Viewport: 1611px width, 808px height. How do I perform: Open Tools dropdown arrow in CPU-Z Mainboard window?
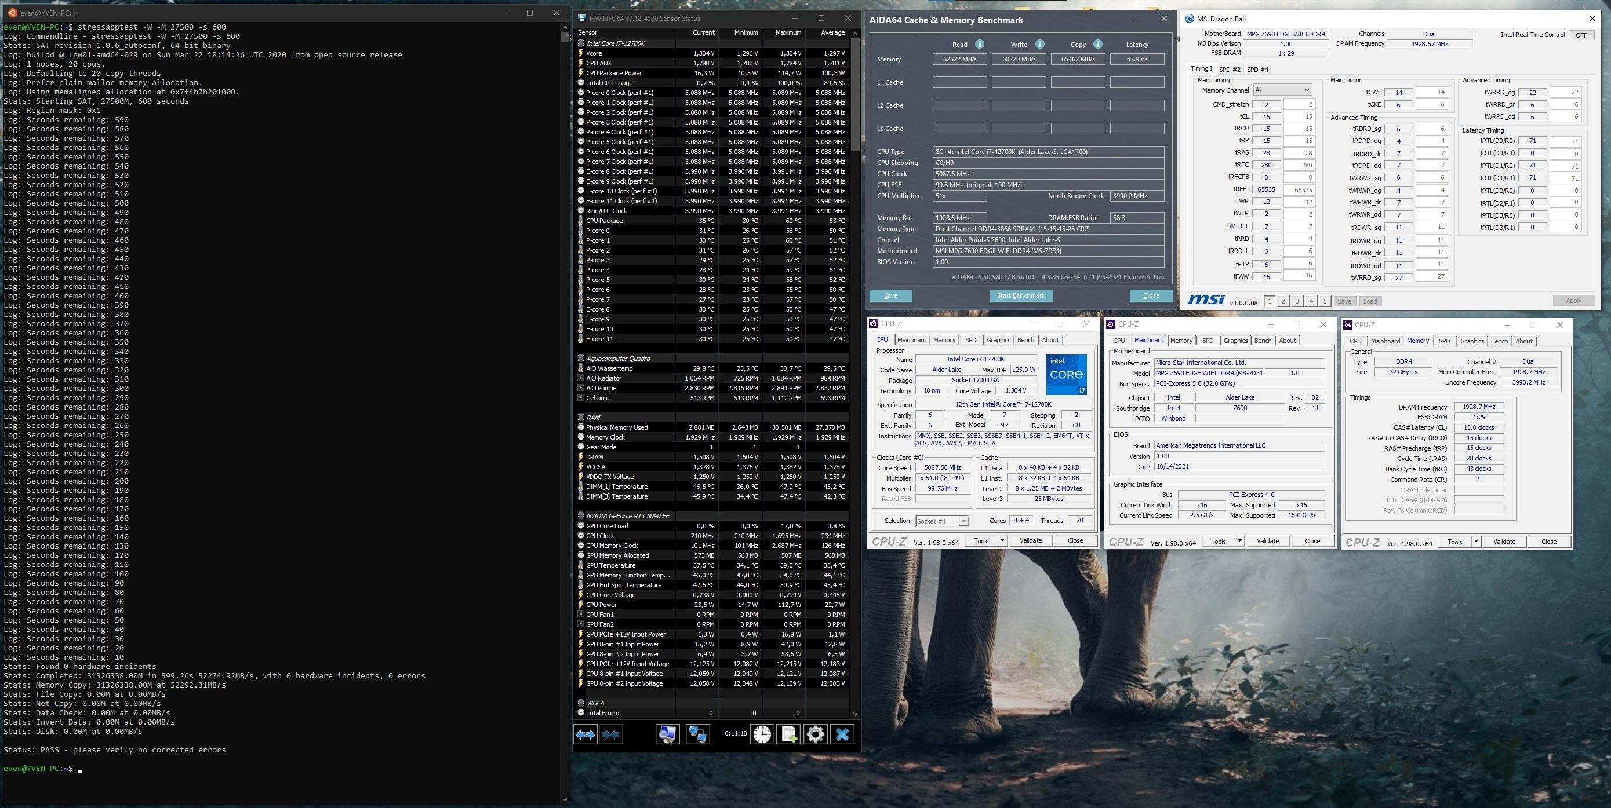(1239, 541)
